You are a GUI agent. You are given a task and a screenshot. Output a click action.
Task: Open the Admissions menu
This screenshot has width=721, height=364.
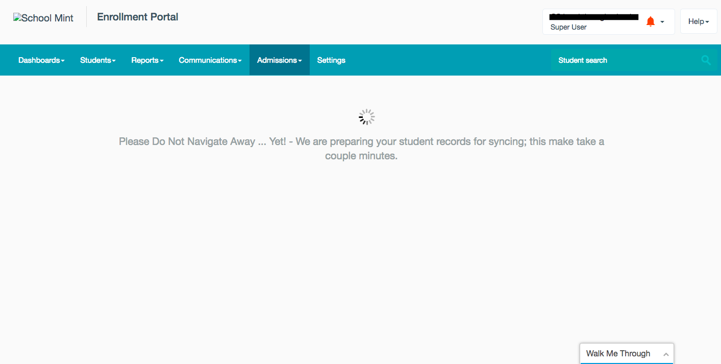(280, 60)
